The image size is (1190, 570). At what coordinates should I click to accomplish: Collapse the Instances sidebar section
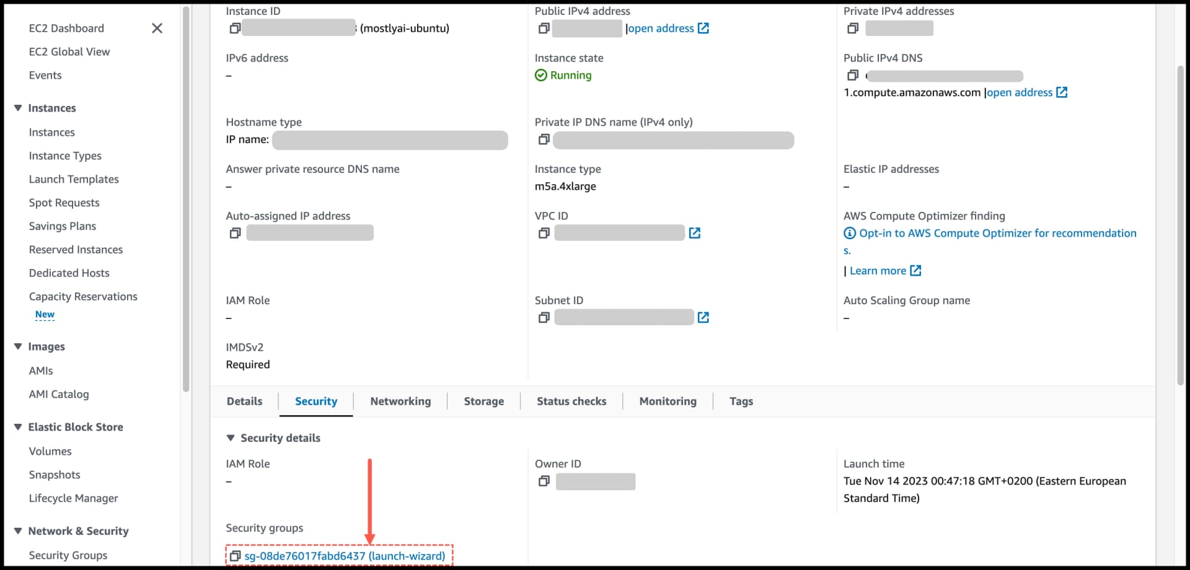(x=18, y=108)
